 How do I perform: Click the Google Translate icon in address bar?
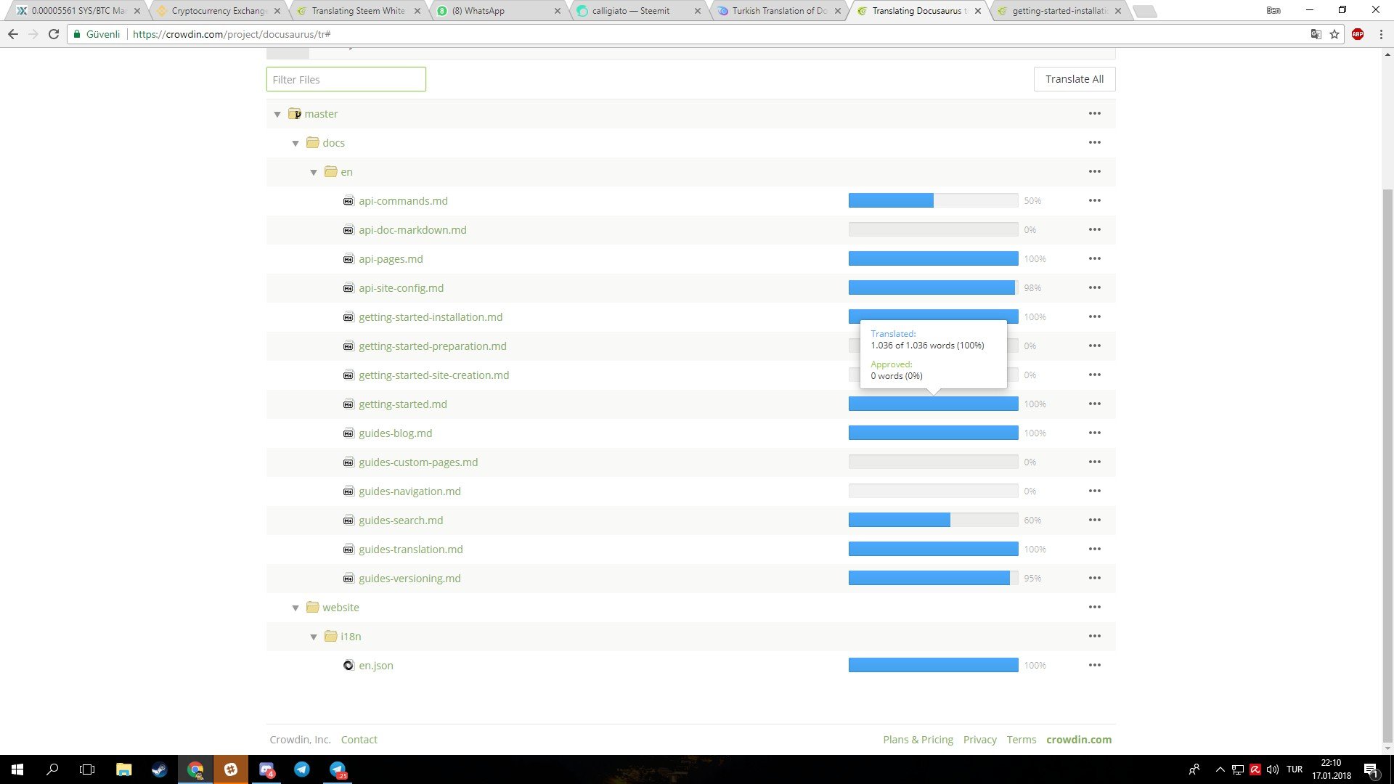click(1316, 34)
